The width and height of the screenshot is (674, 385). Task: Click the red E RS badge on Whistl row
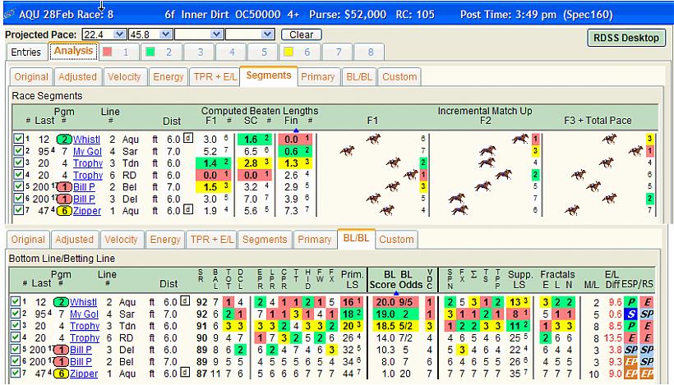tap(647, 302)
